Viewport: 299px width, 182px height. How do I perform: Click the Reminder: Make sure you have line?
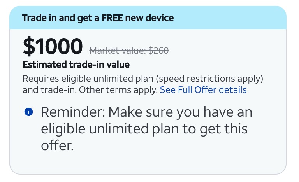click(x=146, y=112)
